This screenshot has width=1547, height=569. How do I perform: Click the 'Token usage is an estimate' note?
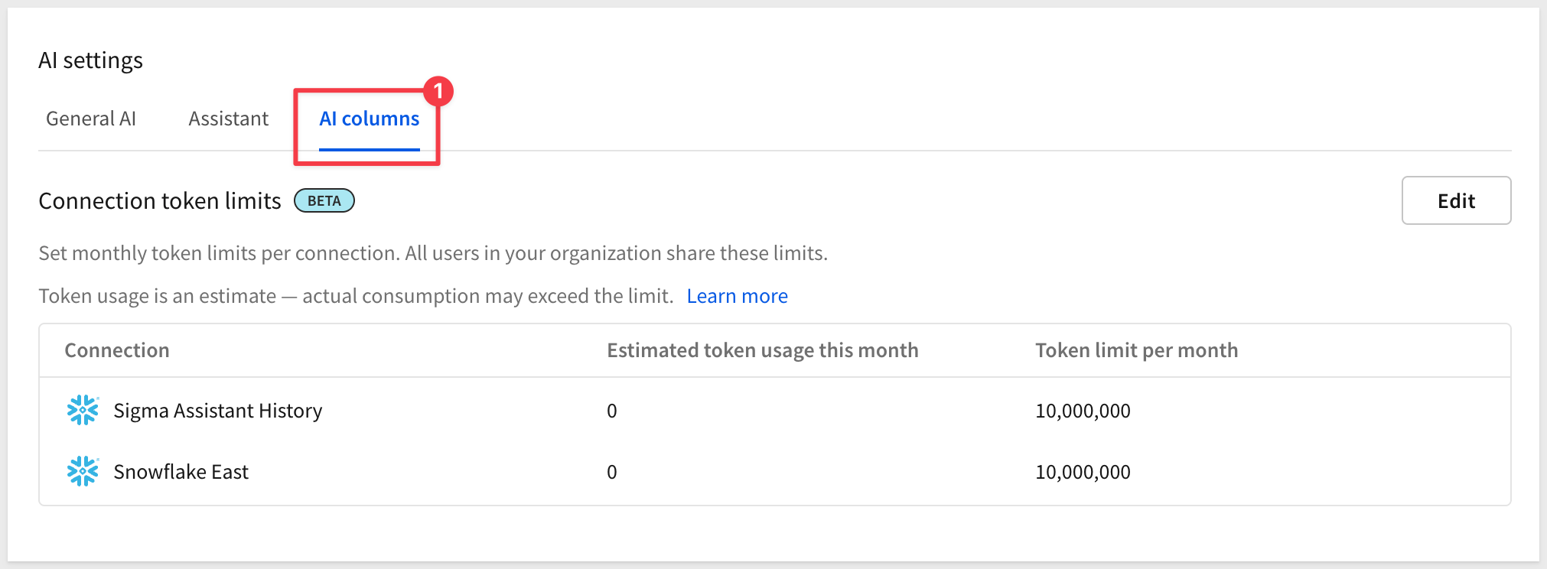357,296
